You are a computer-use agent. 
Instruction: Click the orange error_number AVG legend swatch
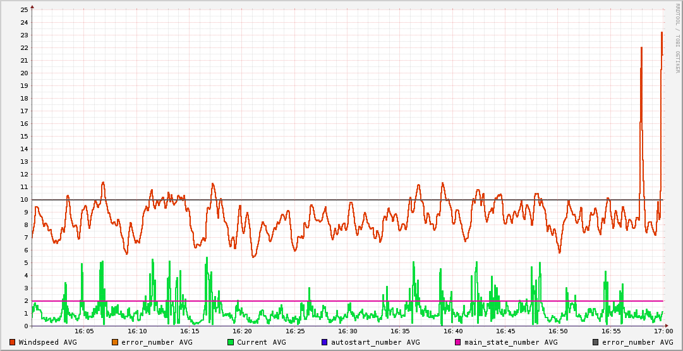(114, 342)
